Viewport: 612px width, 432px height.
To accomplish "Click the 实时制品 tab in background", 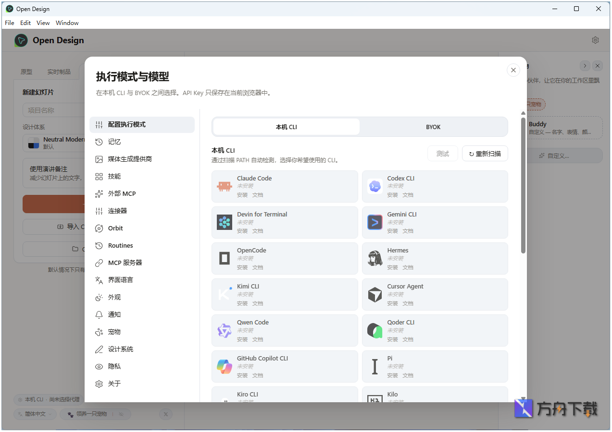I will click(x=59, y=72).
